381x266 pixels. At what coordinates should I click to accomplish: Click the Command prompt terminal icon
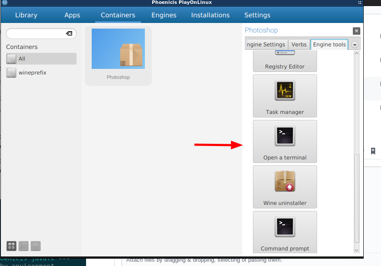(x=285, y=227)
